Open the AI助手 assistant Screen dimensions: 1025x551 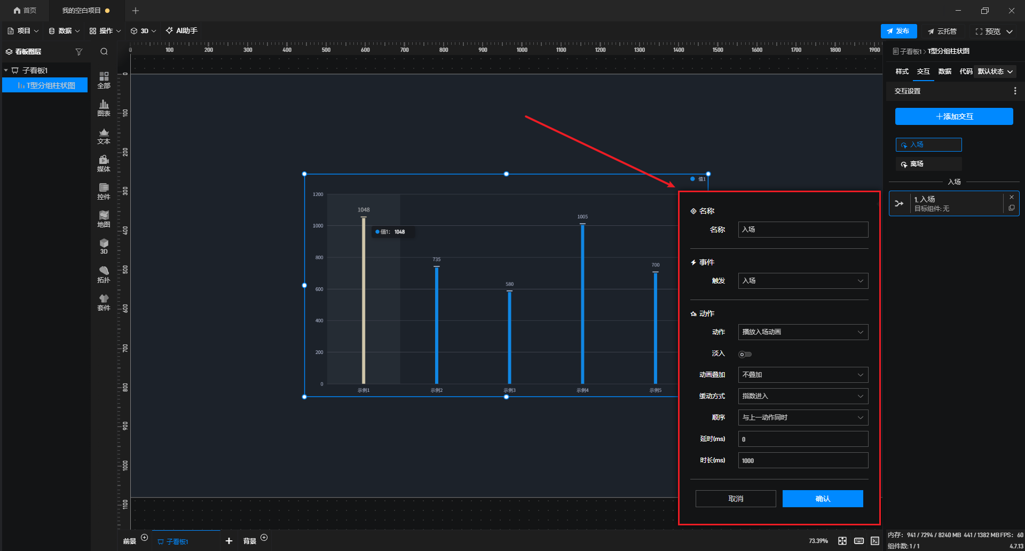(x=182, y=31)
